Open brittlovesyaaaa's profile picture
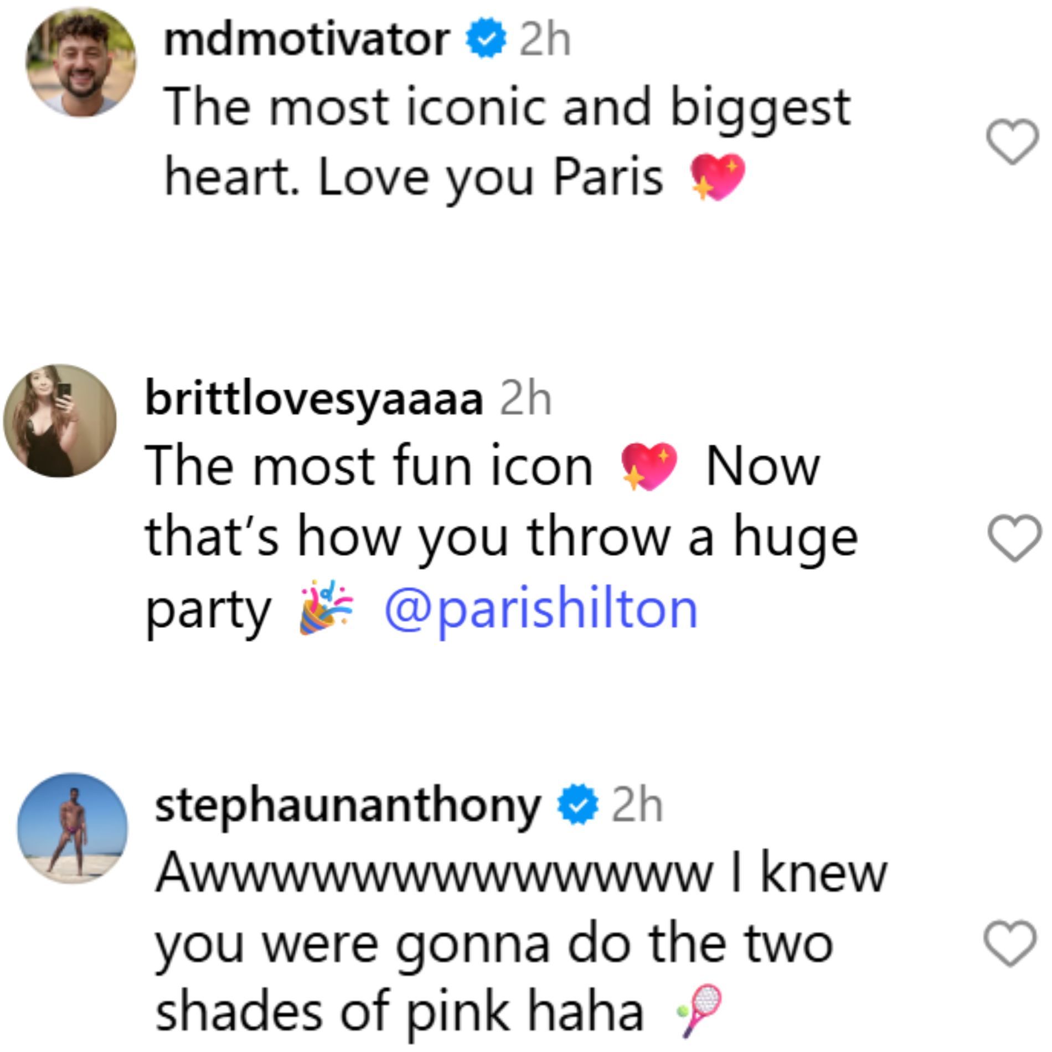Image resolution: width=1052 pixels, height=1052 pixels. point(60,421)
